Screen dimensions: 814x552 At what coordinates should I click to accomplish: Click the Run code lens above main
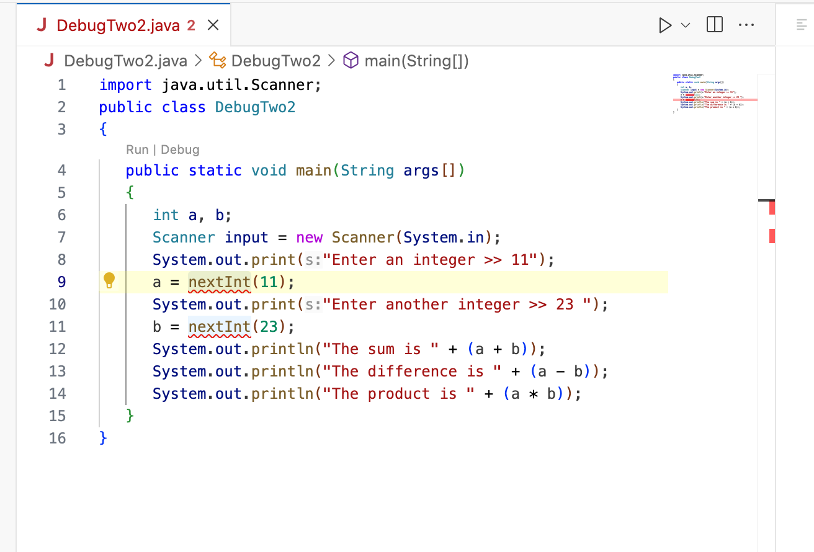137,149
